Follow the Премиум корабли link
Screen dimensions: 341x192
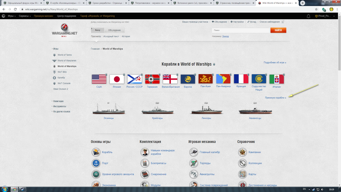click(275, 98)
